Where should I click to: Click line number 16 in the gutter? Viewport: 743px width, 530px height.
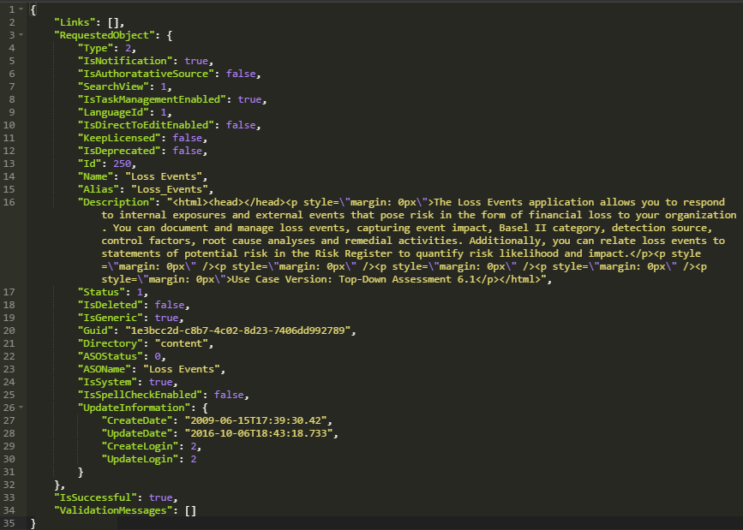click(x=9, y=202)
